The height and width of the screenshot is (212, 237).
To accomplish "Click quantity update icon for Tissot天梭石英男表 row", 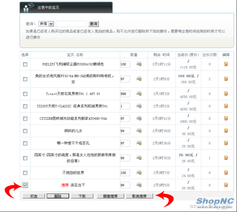I will (x=139, y=94).
